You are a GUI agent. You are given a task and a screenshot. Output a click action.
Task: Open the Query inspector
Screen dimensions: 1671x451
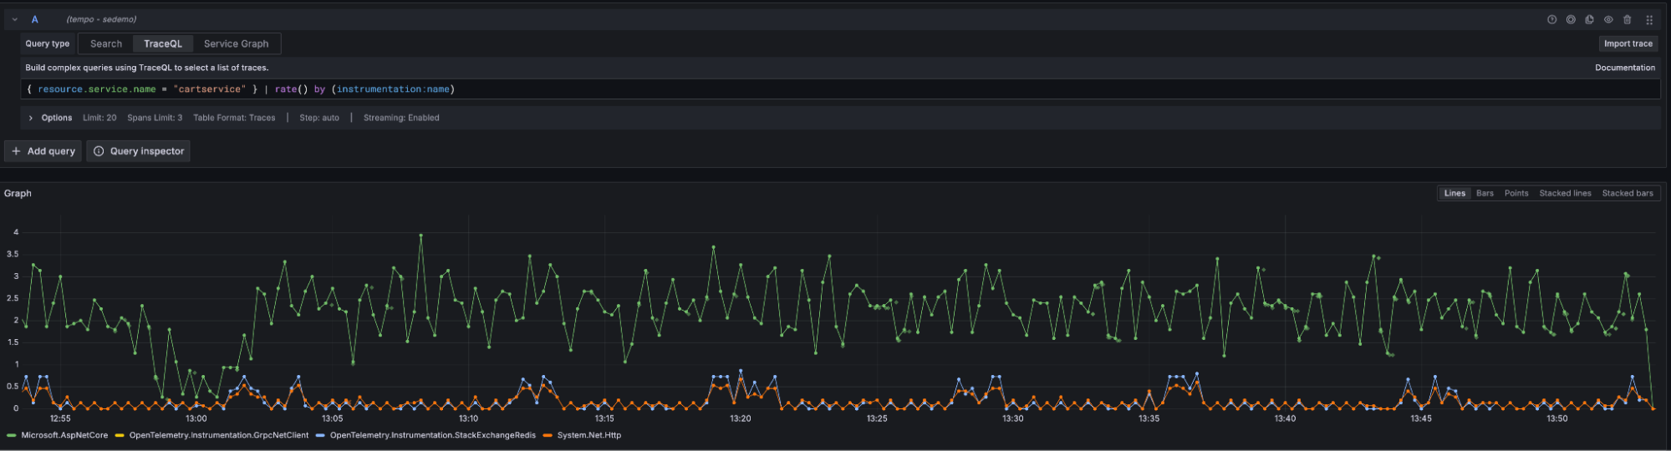click(x=139, y=151)
